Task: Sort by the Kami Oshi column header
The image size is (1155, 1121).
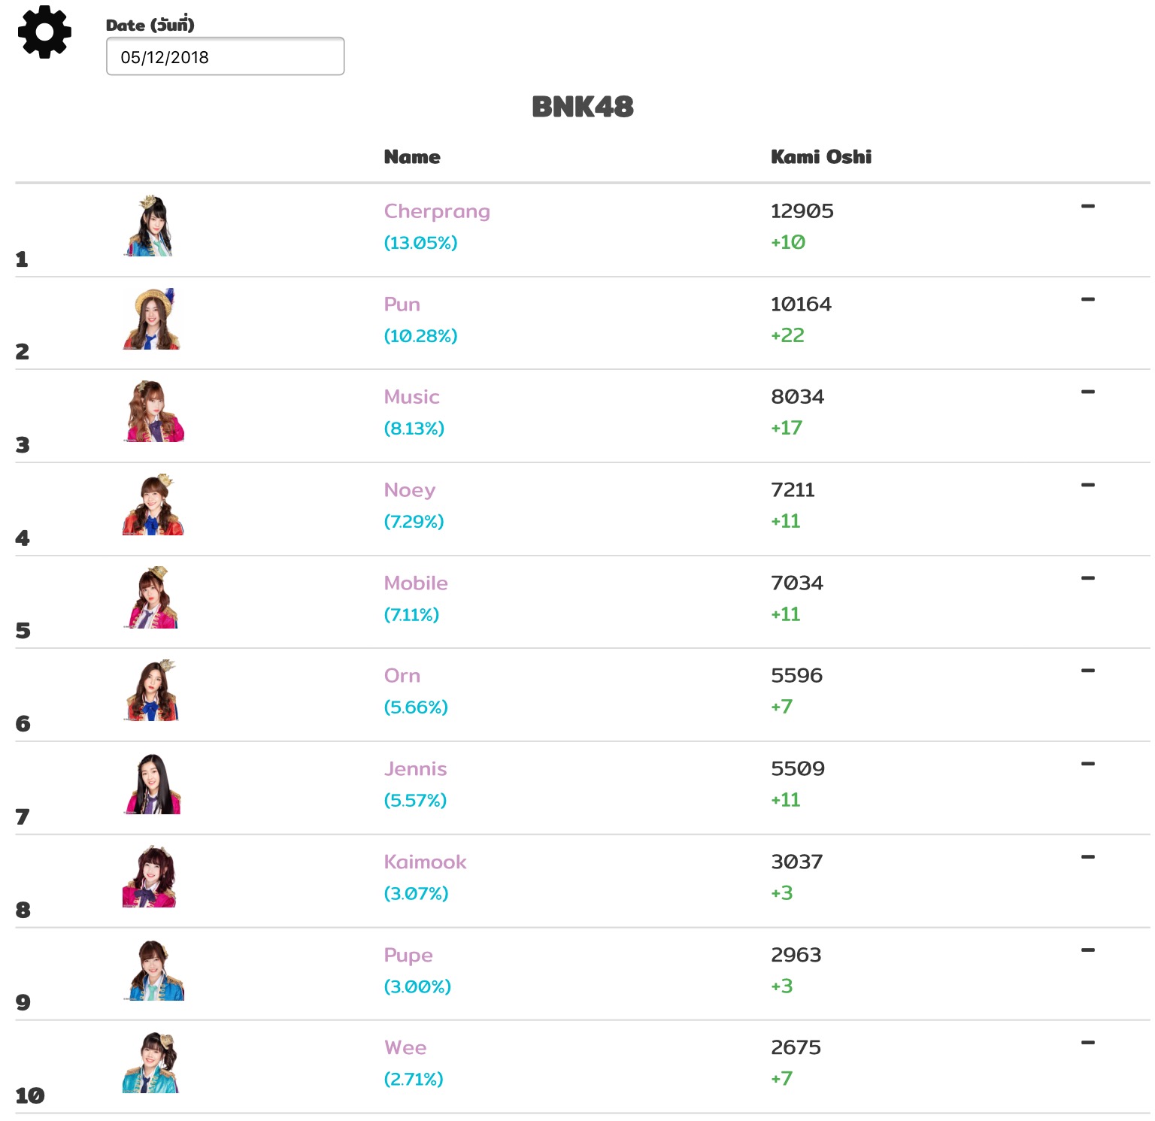Action: pos(820,156)
